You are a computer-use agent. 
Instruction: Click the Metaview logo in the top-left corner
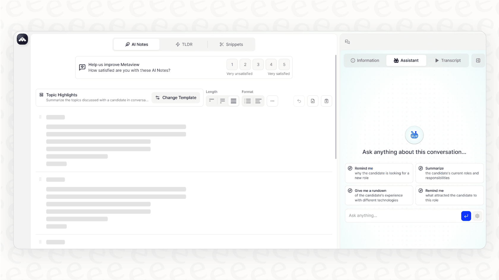pos(22,39)
